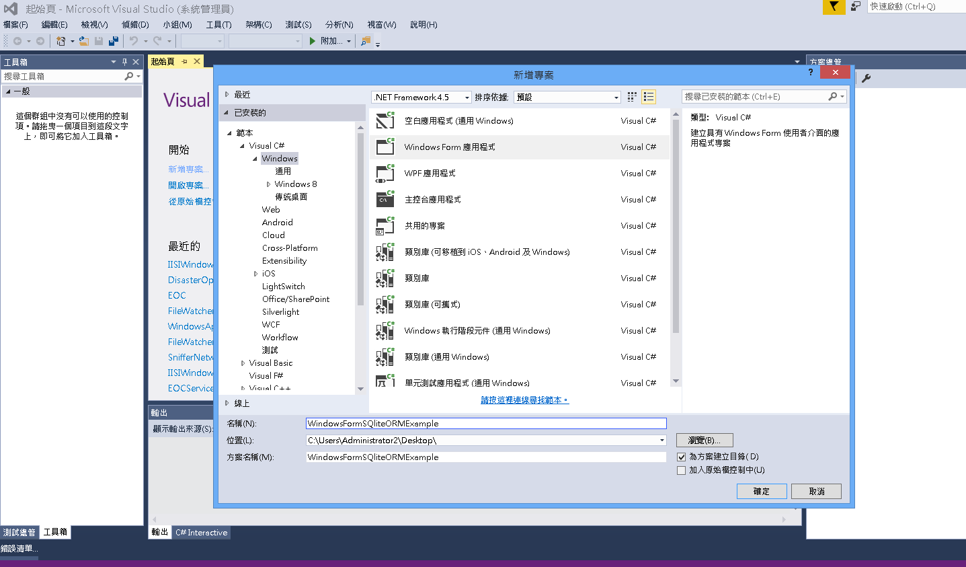Click the wrench icon in Solution Explorer
Screen dimensions: 966x567
point(867,78)
